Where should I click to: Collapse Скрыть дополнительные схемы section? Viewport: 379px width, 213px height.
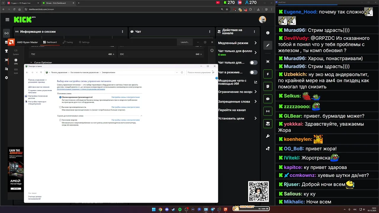tap(141, 116)
